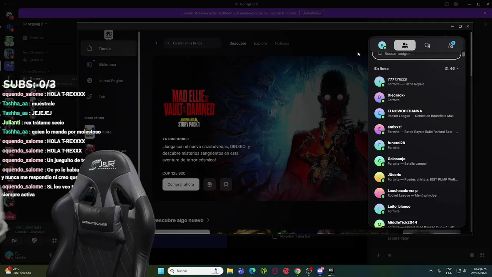Screen dimensions: 492x277
Task: Open the 'Descubre algo nuevo' section link
Action: [x=181, y=220]
